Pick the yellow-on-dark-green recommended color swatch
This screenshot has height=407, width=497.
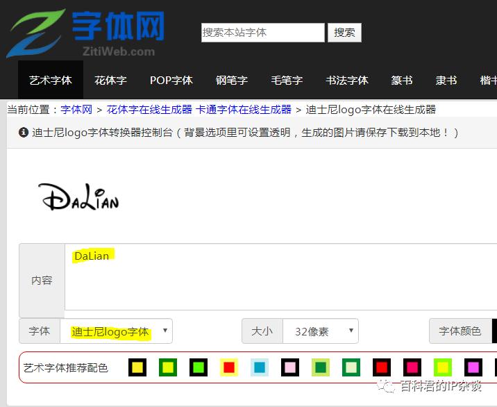tap(168, 367)
